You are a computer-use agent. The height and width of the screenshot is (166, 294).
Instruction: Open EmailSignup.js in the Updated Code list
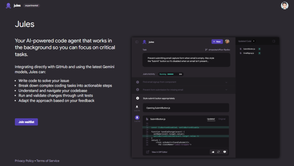pos(248,53)
